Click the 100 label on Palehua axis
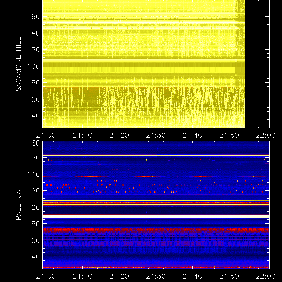Image resolution: width=282 pixels, height=282 pixels. pos(33,207)
